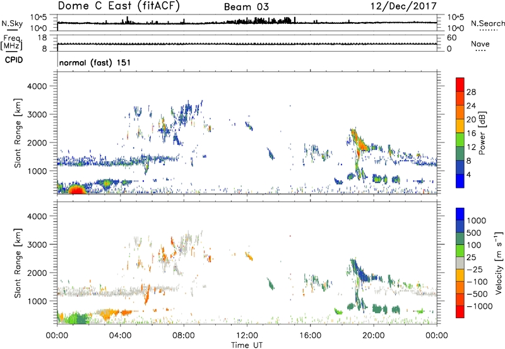The image size is (505, 349).
Task: Click the date "12/Dec/2017"
Action: [x=403, y=6]
